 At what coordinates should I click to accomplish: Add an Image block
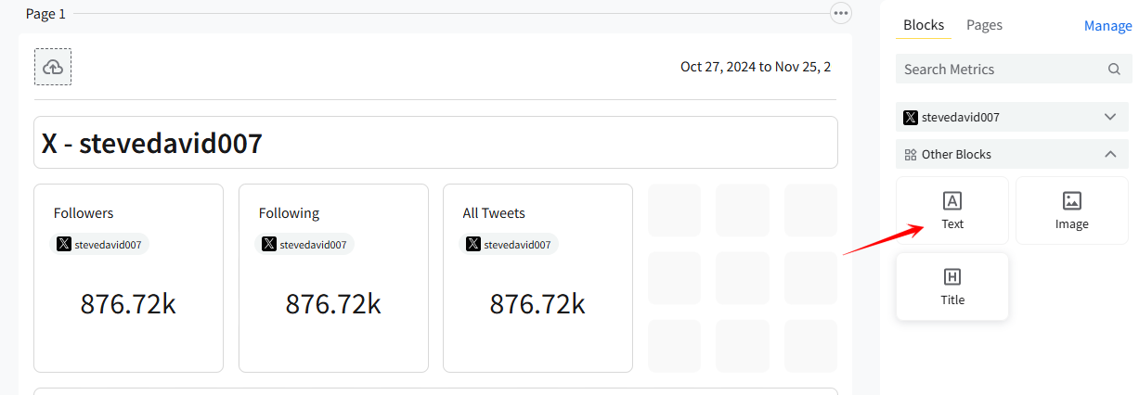point(1071,210)
